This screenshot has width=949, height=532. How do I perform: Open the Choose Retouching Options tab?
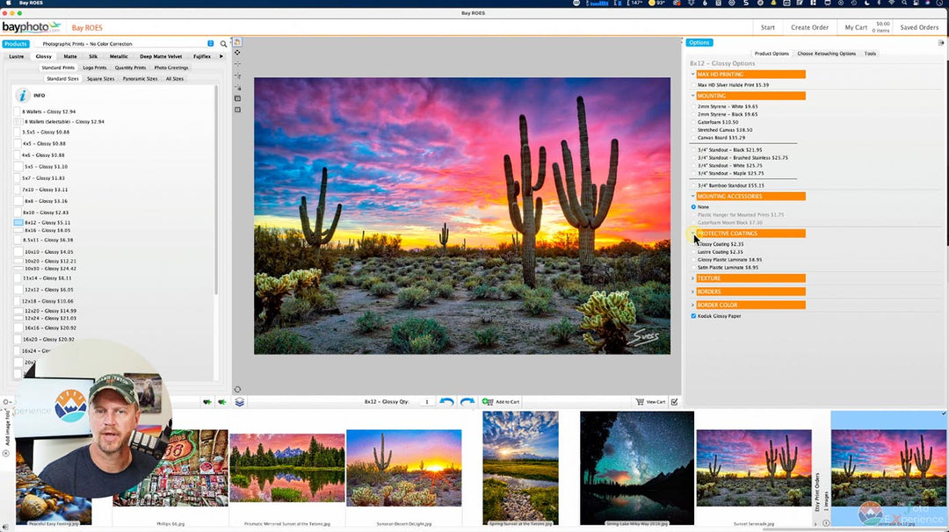826,54
